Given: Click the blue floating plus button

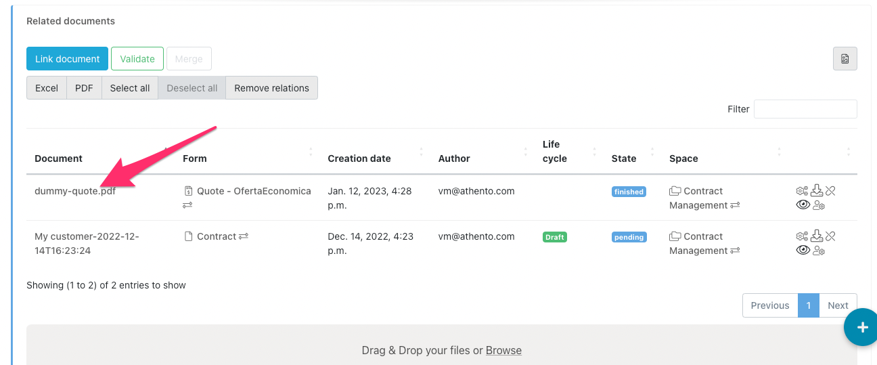Looking at the screenshot, I should click(x=861, y=328).
